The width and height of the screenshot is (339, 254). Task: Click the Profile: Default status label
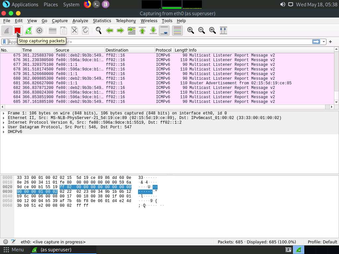tap(322, 242)
